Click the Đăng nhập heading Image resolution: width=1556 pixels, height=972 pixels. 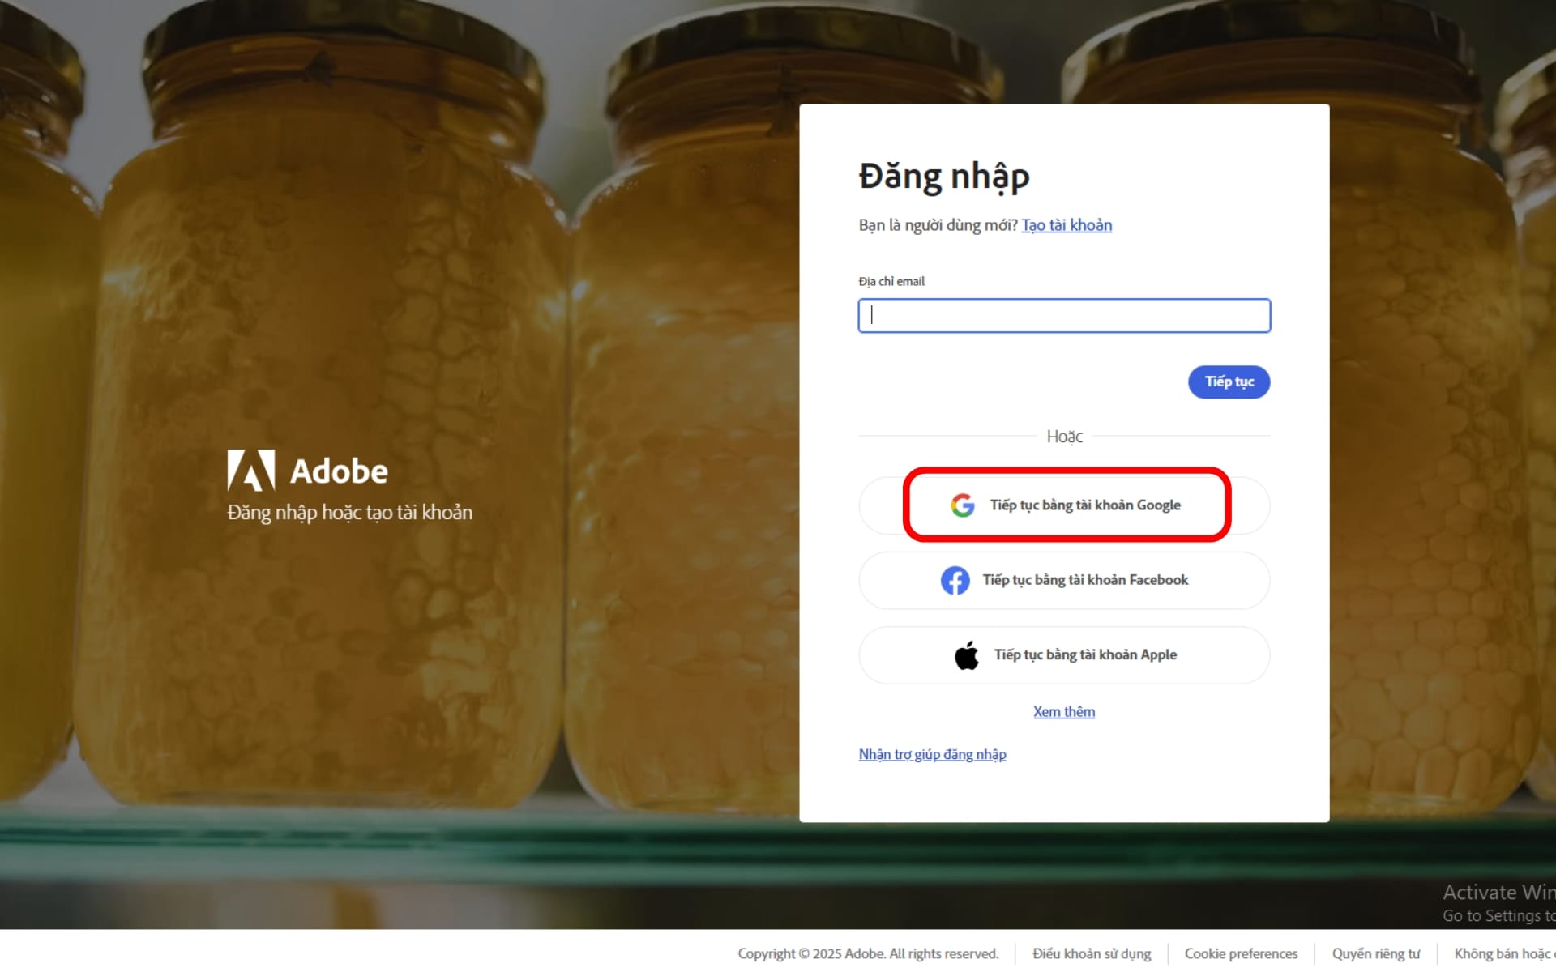pyautogui.click(x=943, y=177)
